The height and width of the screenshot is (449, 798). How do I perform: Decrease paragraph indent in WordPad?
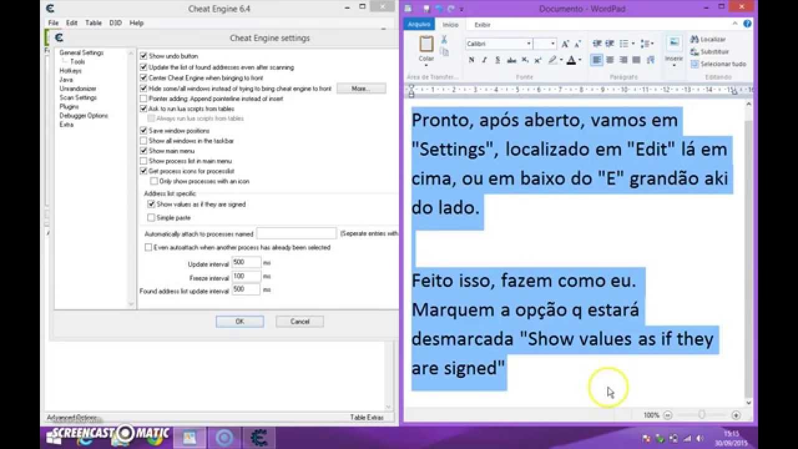tap(597, 44)
